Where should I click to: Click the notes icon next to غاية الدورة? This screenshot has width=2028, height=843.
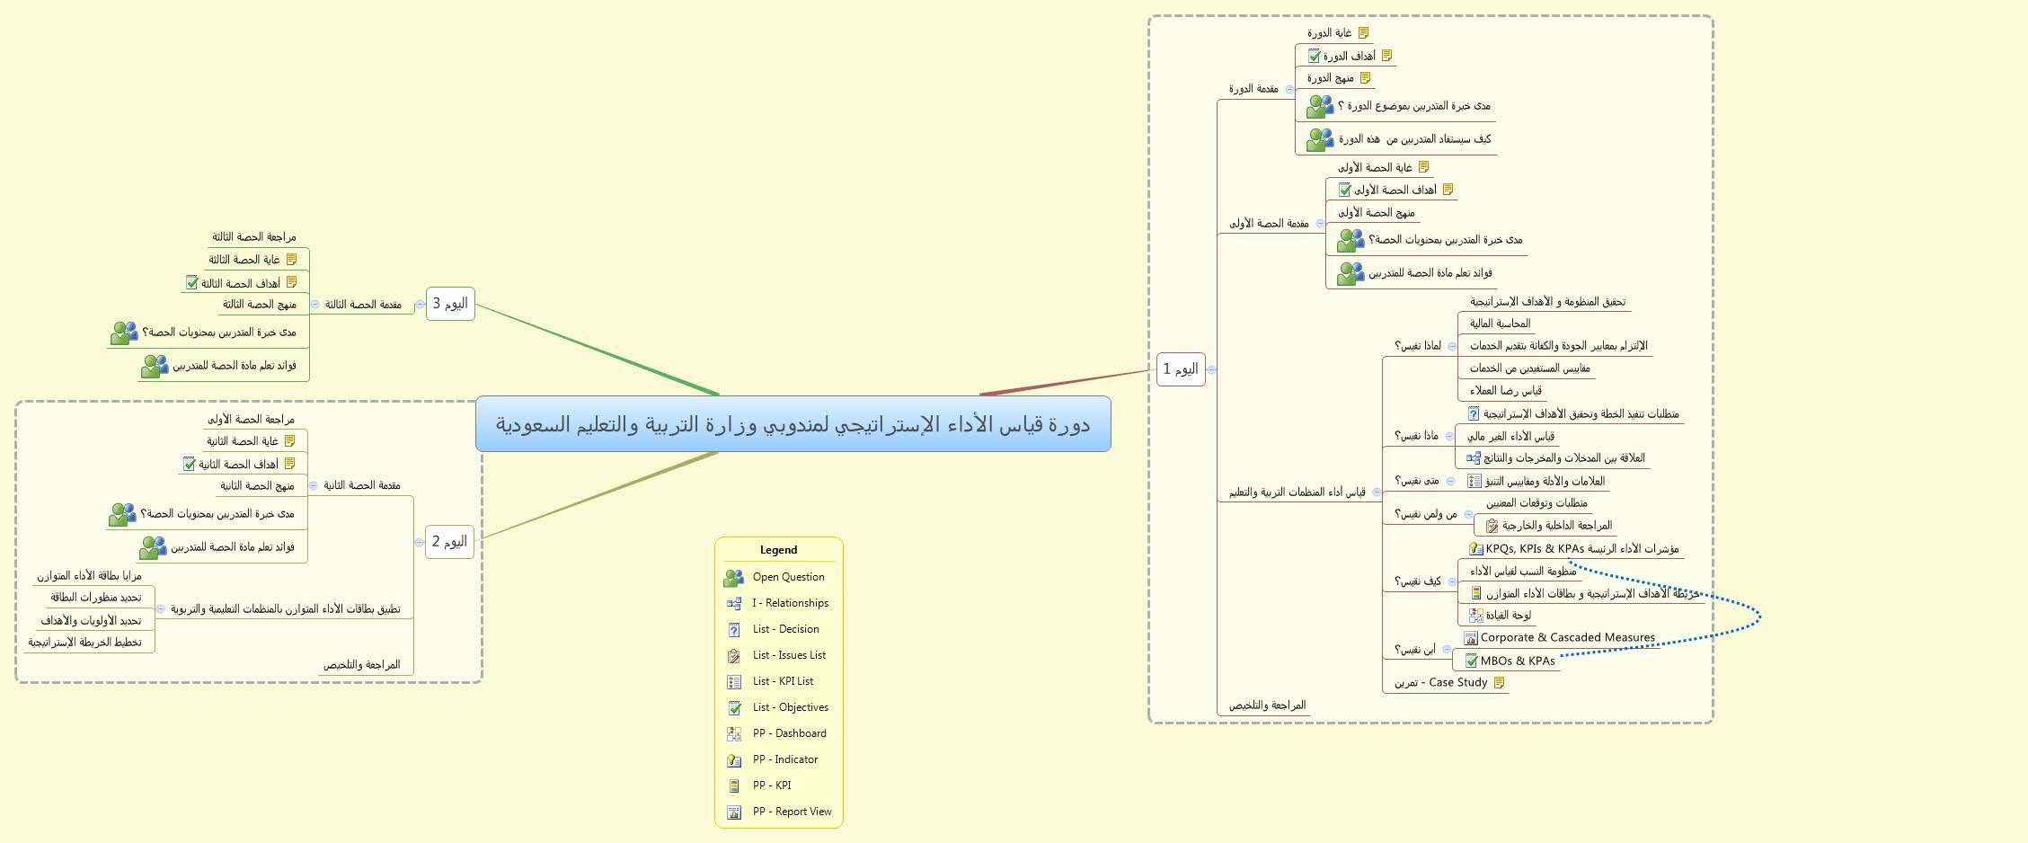1363,34
